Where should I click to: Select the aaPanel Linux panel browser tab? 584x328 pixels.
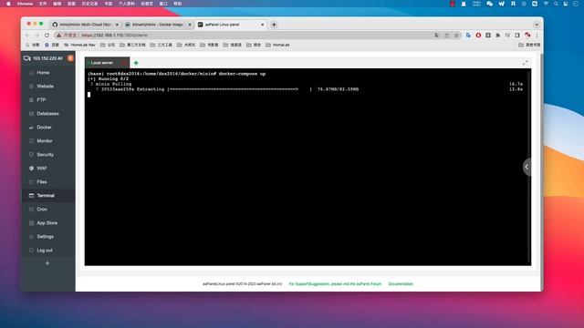click(230, 25)
